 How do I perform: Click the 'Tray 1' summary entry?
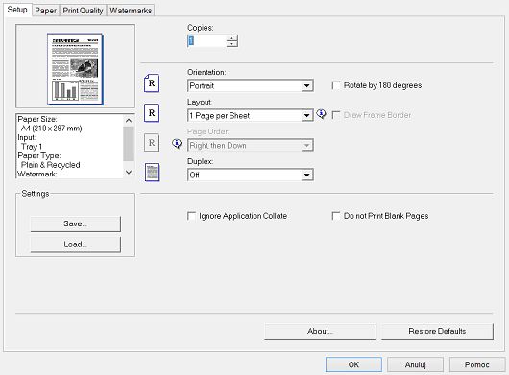pos(32,147)
